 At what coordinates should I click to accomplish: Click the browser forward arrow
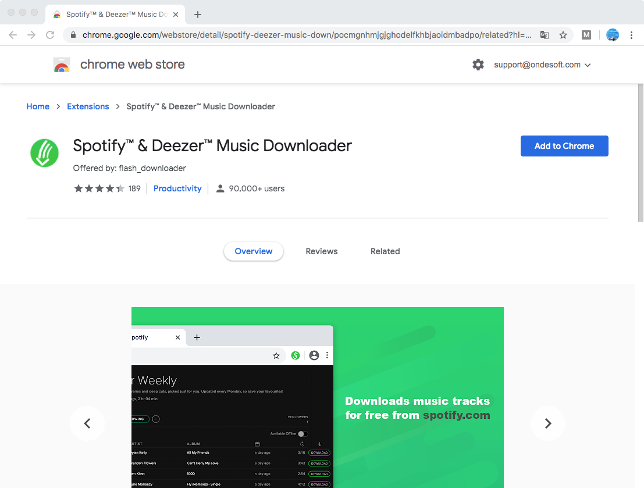pyautogui.click(x=31, y=35)
